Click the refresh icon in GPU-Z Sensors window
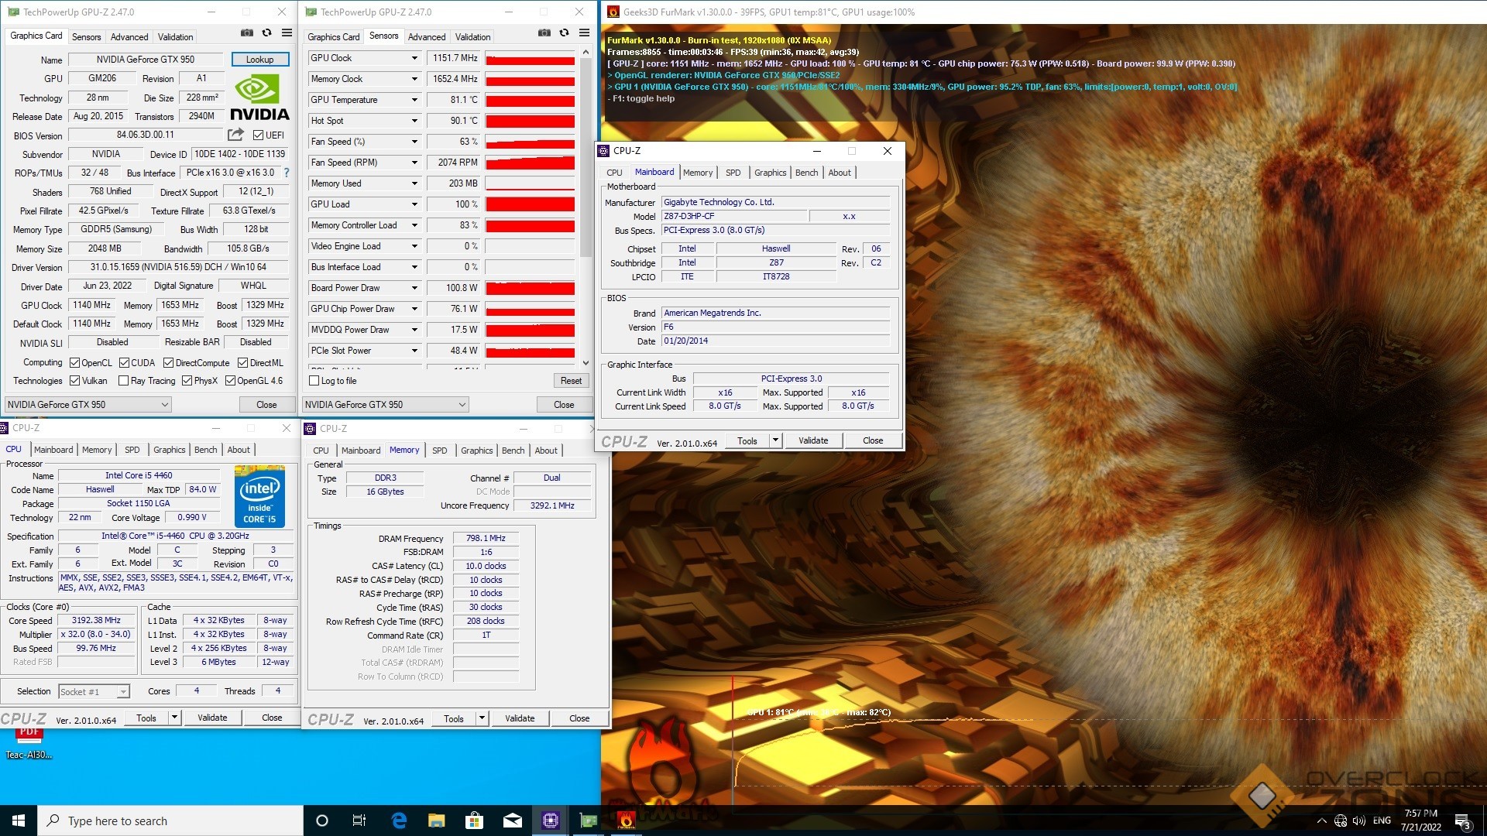 pos(564,33)
